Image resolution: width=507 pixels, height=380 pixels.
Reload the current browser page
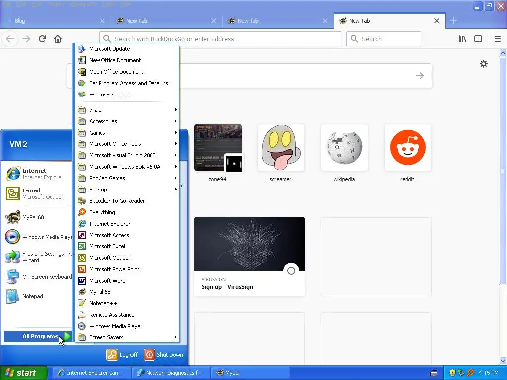click(x=43, y=39)
